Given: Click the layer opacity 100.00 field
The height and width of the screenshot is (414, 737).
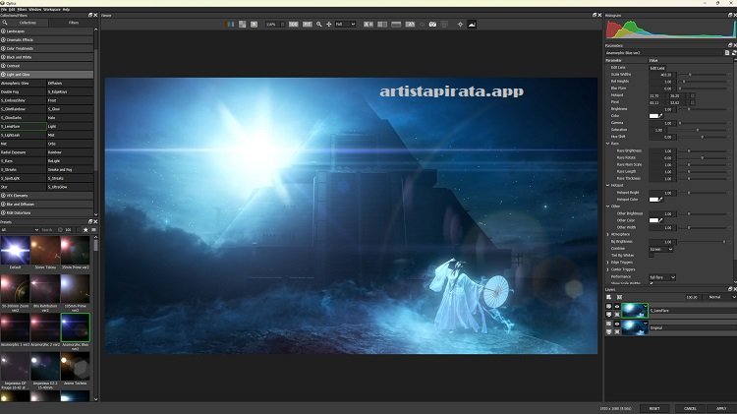Looking at the screenshot, I should pos(692,297).
